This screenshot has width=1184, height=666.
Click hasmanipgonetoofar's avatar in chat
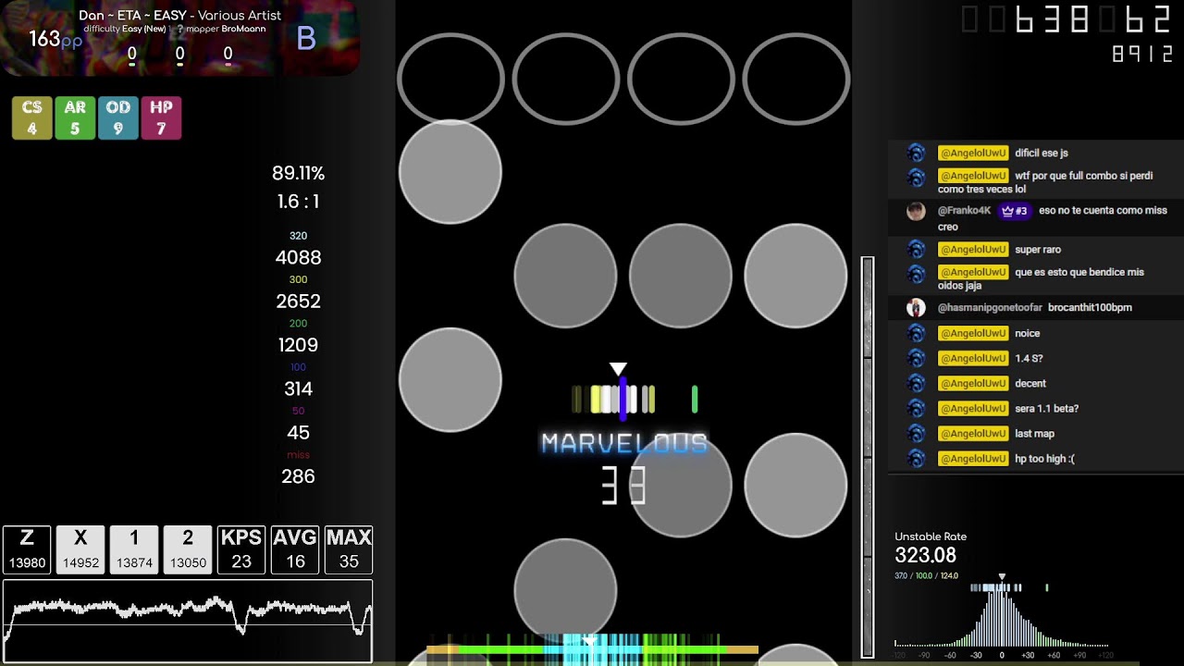click(916, 308)
